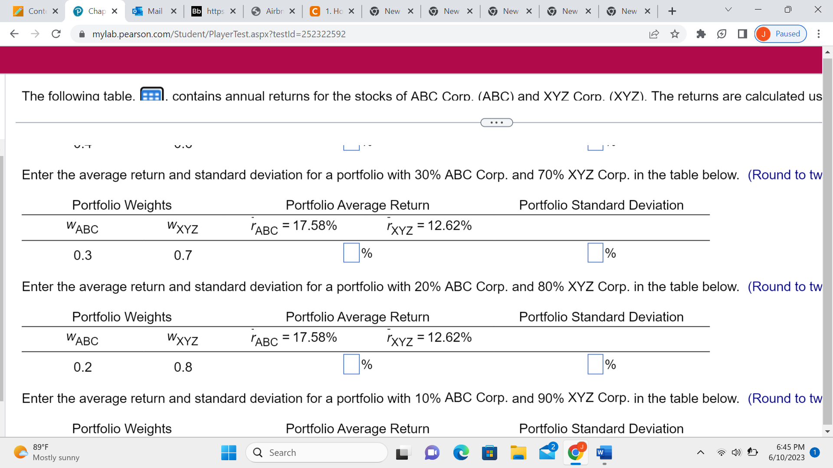833x468 pixels.
Task: Expand the ellipsis divider handle
Action: coord(496,123)
